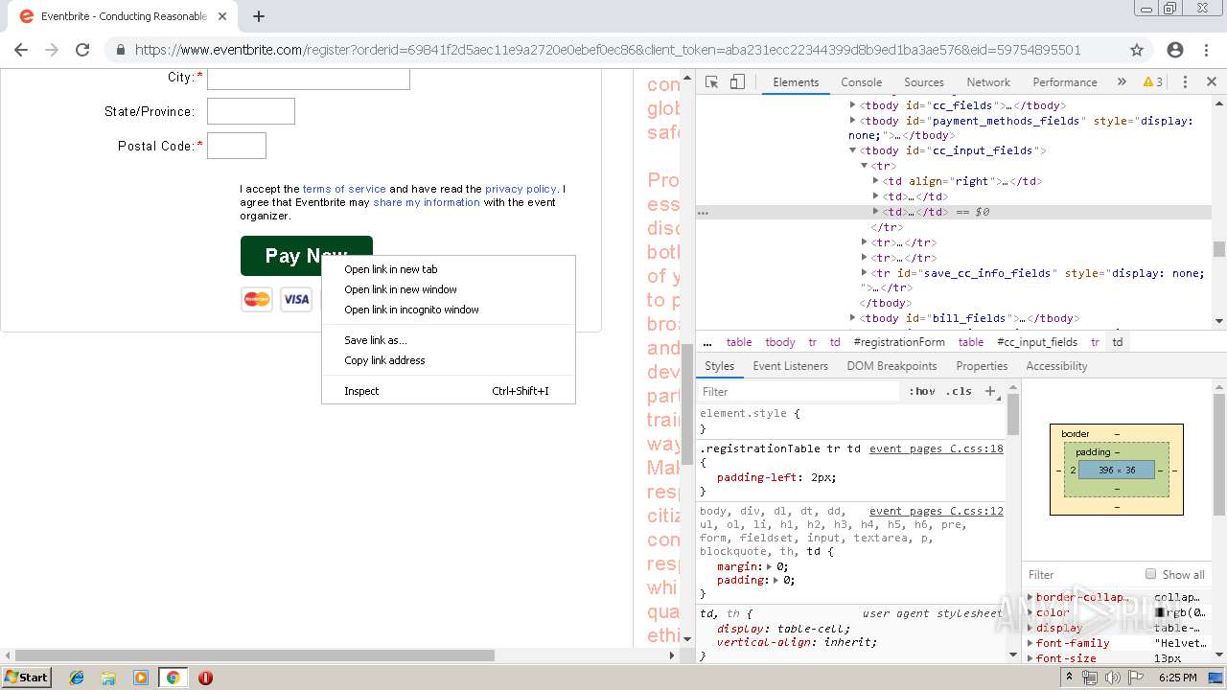Viewport: 1227px width, 690px height.
Task: Select the Event Listeners pane
Action: [790, 366]
